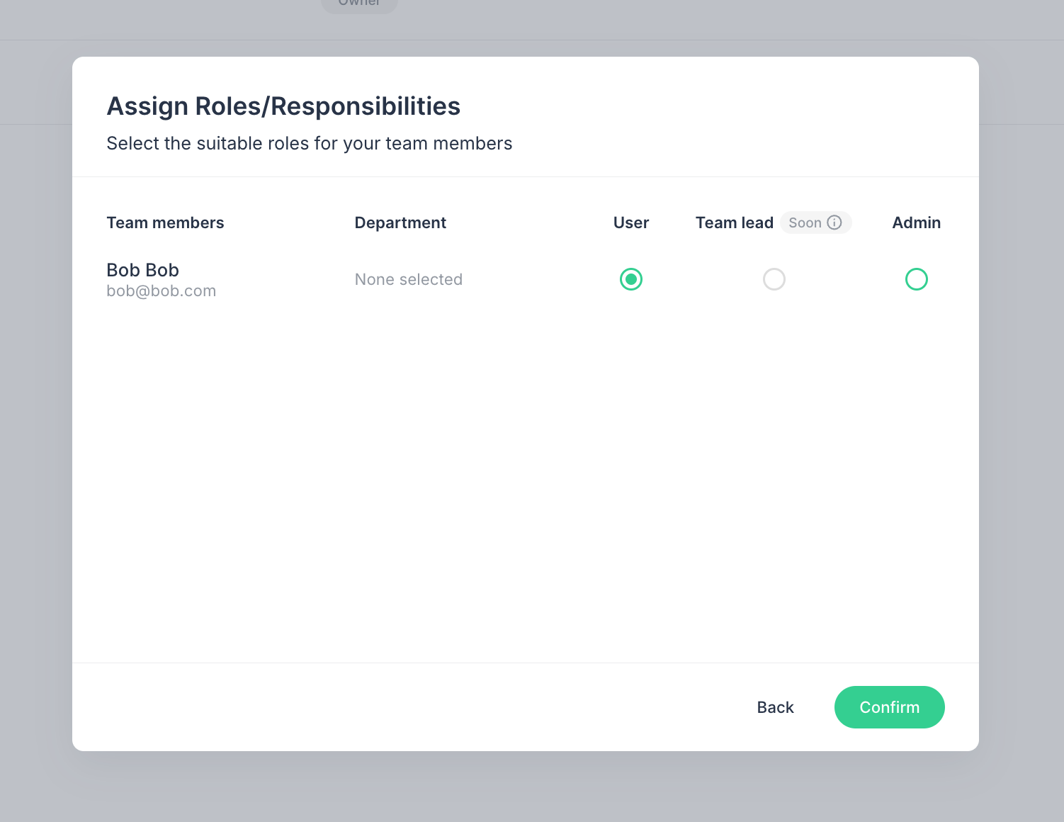Select the User role for Bob Bob
This screenshot has height=822, width=1064.
(x=631, y=279)
